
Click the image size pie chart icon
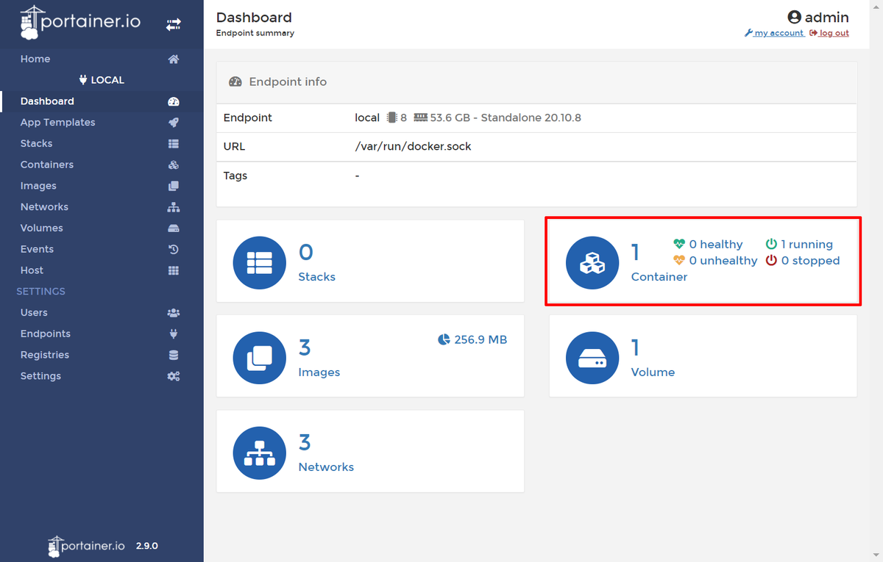pos(444,339)
